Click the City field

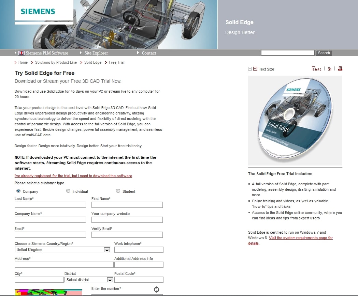39,280
